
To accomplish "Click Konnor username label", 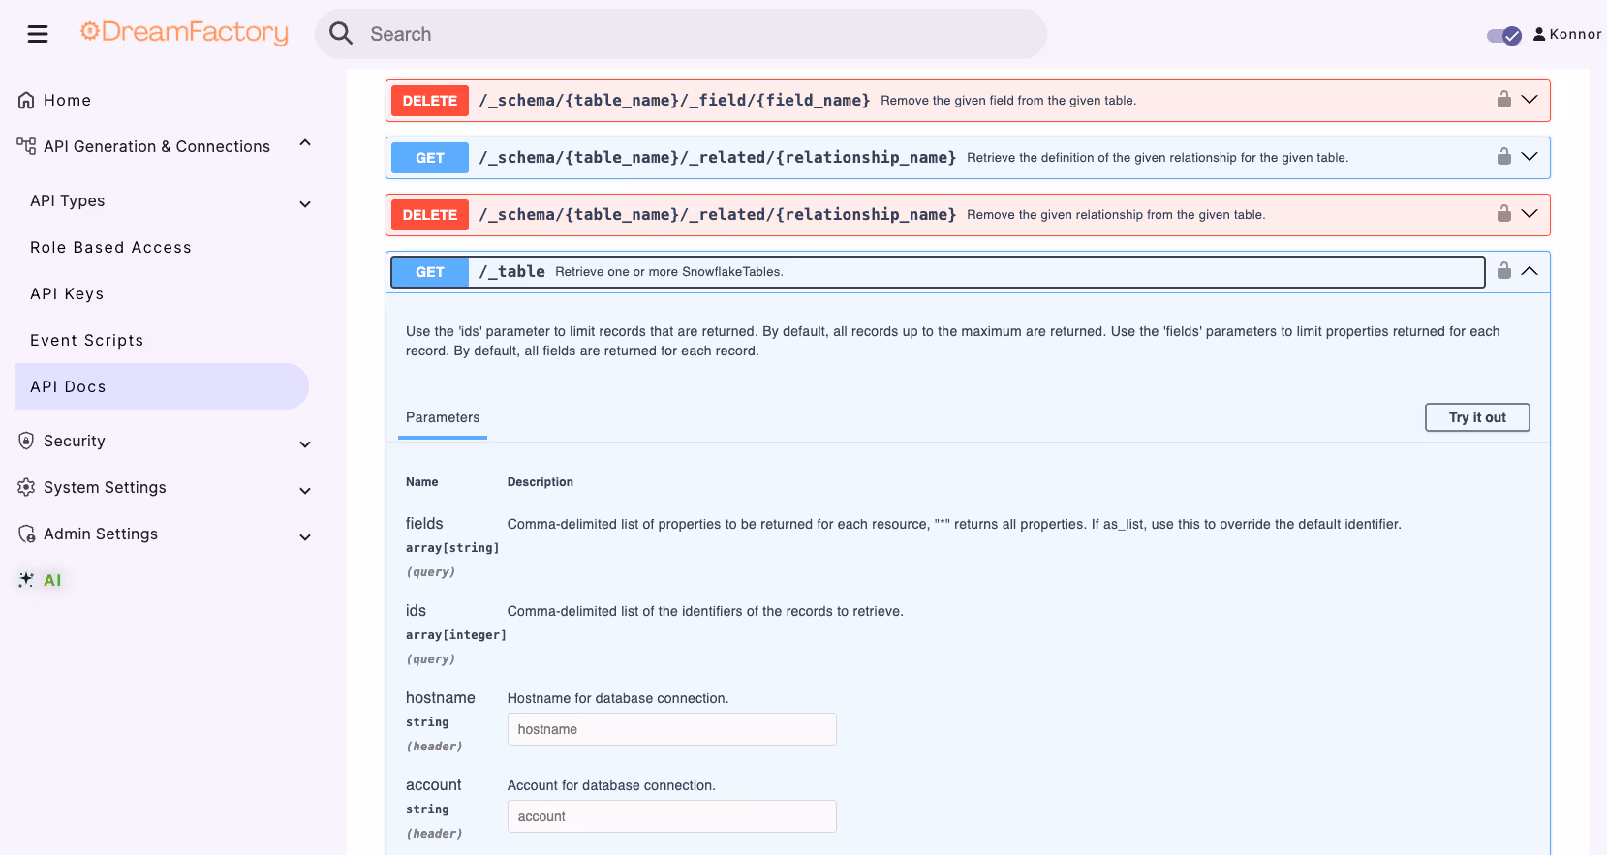I will 1575,34.
